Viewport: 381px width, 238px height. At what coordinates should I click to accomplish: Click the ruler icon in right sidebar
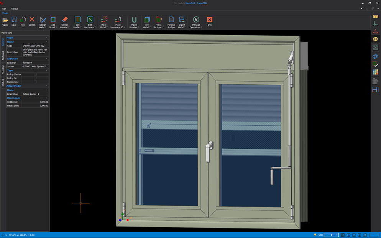(x=375, y=16)
